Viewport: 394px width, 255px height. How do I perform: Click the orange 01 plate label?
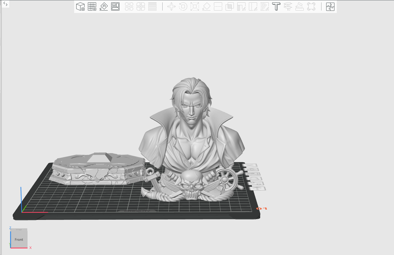click(x=262, y=208)
